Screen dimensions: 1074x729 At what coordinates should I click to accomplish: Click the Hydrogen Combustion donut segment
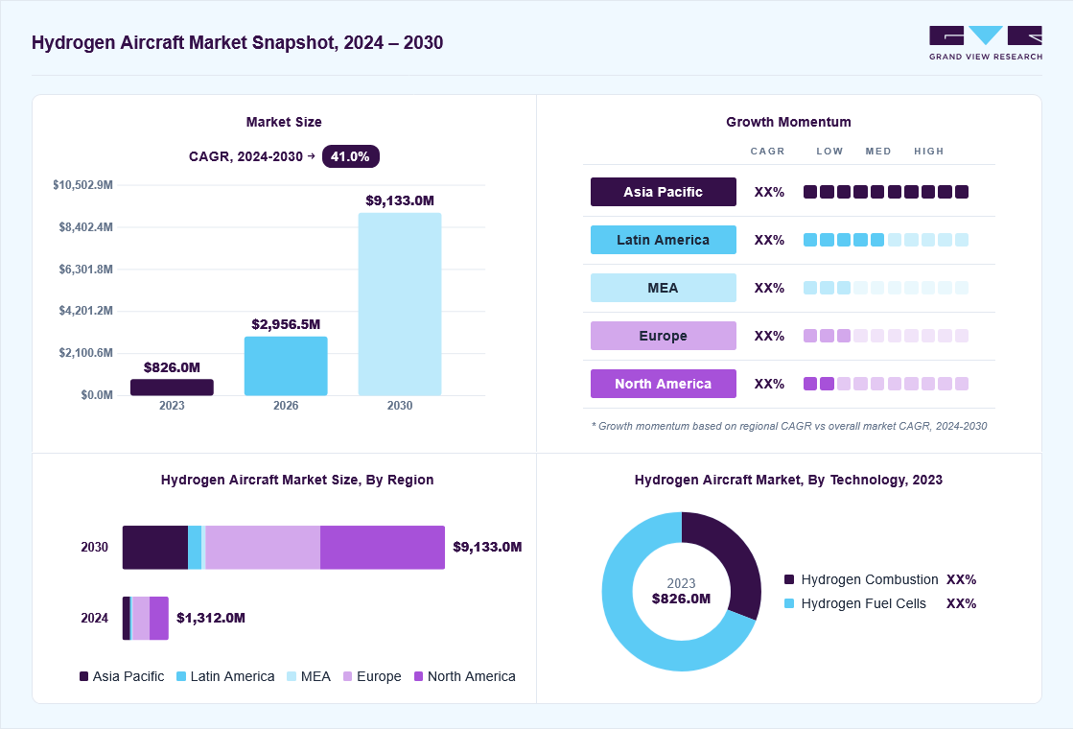[x=735, y=558]
